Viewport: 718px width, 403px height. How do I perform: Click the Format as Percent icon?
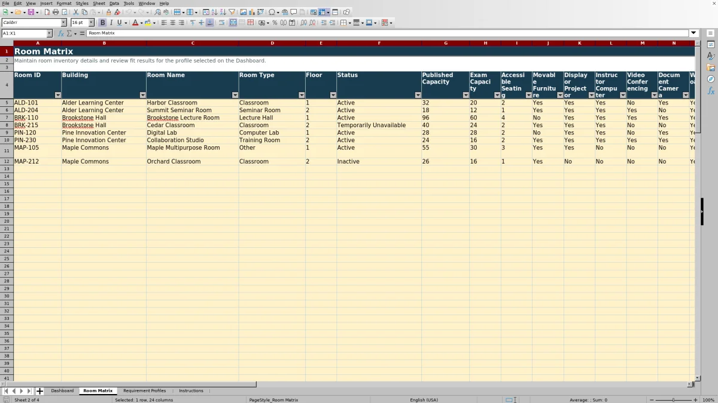(x=275, y=23)
